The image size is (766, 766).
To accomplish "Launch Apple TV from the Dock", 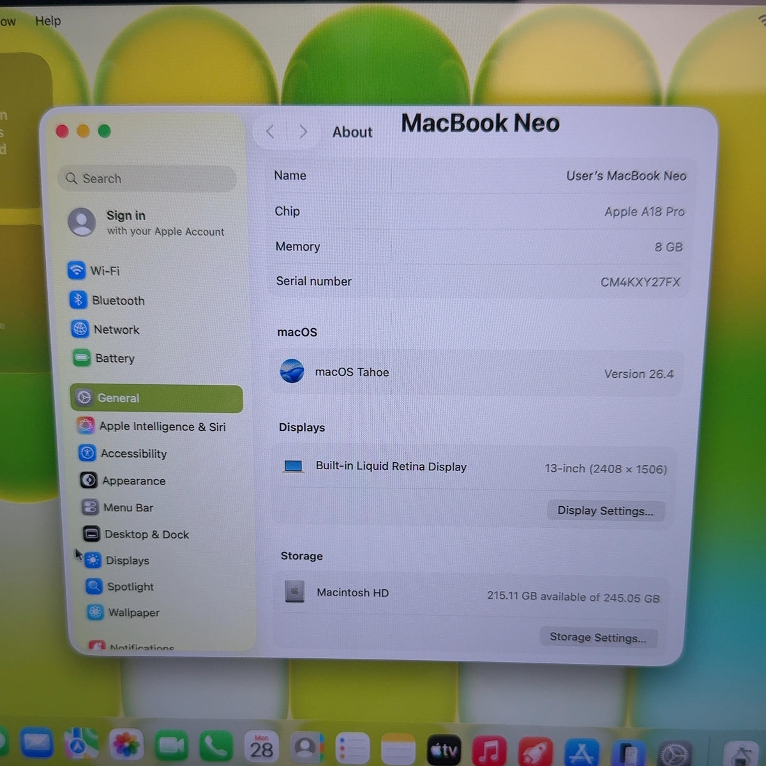I will pos(444,749).
